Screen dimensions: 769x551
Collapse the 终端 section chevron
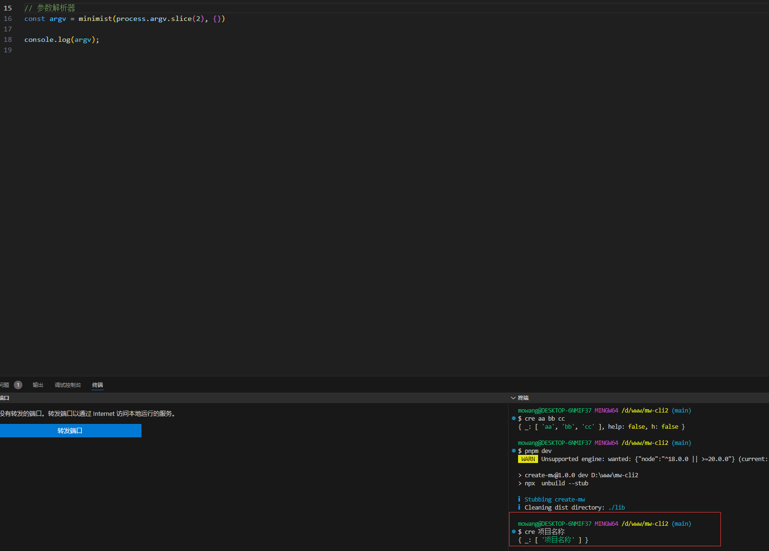(513, 398)
